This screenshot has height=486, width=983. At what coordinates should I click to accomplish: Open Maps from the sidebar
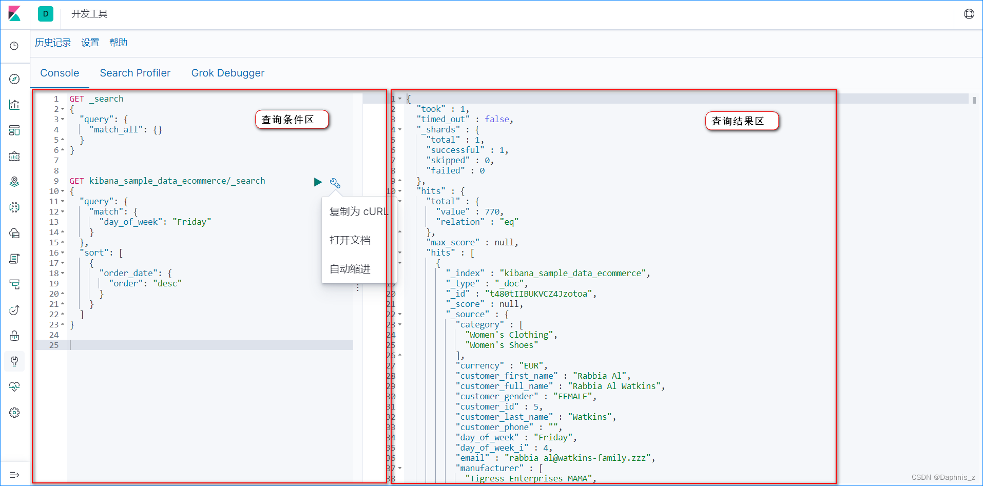coord(14,182)
